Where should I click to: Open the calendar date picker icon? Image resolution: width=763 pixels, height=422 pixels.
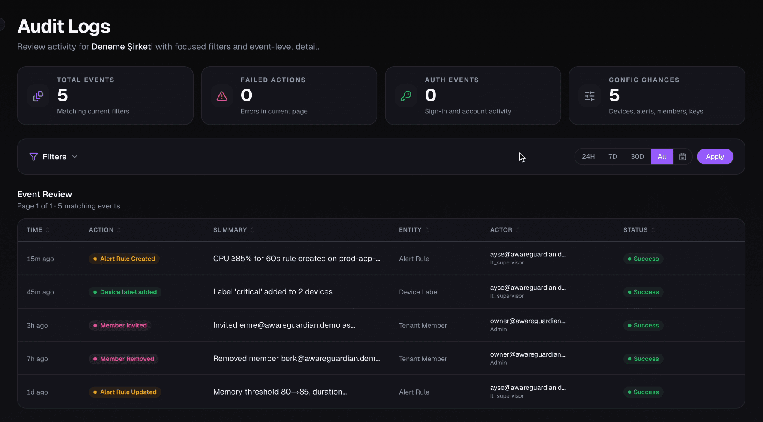tap(683, 157)
